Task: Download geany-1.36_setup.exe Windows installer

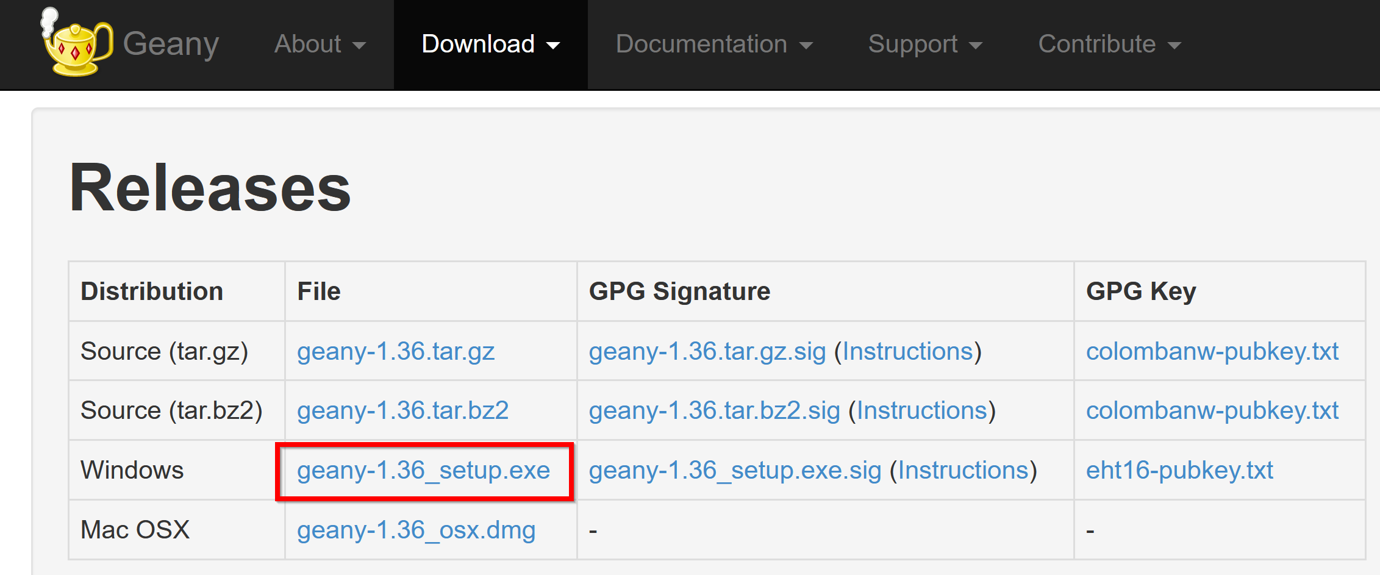Action: (x=424, y=471)
